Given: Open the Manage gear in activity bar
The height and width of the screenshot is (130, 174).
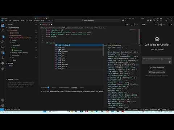Looking at the screenshot, I should [x=3, y=105].
